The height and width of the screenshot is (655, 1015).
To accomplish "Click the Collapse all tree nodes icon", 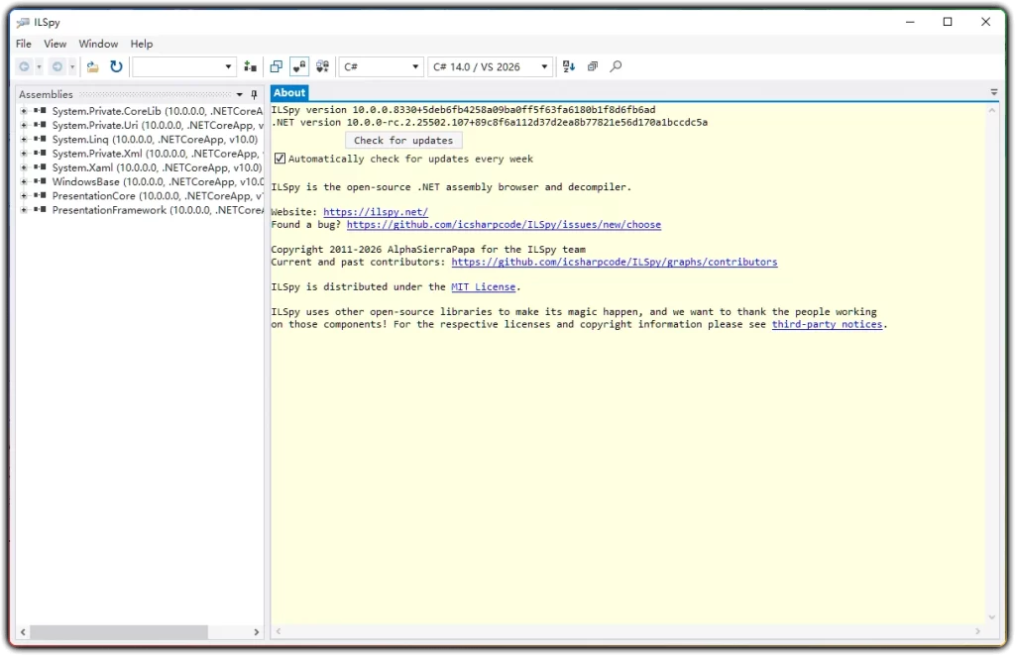I will pos(593,66).
